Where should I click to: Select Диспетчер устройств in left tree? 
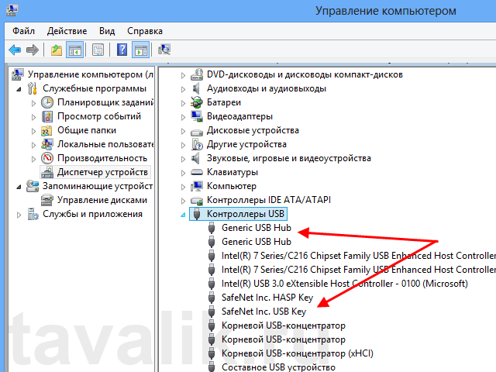[102, 172]
